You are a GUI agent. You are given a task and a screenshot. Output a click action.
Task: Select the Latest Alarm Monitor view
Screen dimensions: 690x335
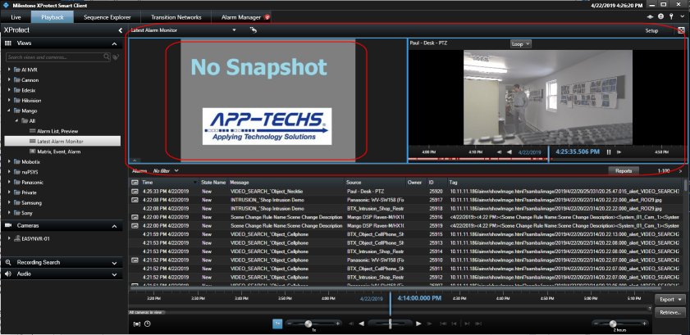pyautogui.click(x=62, y=142)
